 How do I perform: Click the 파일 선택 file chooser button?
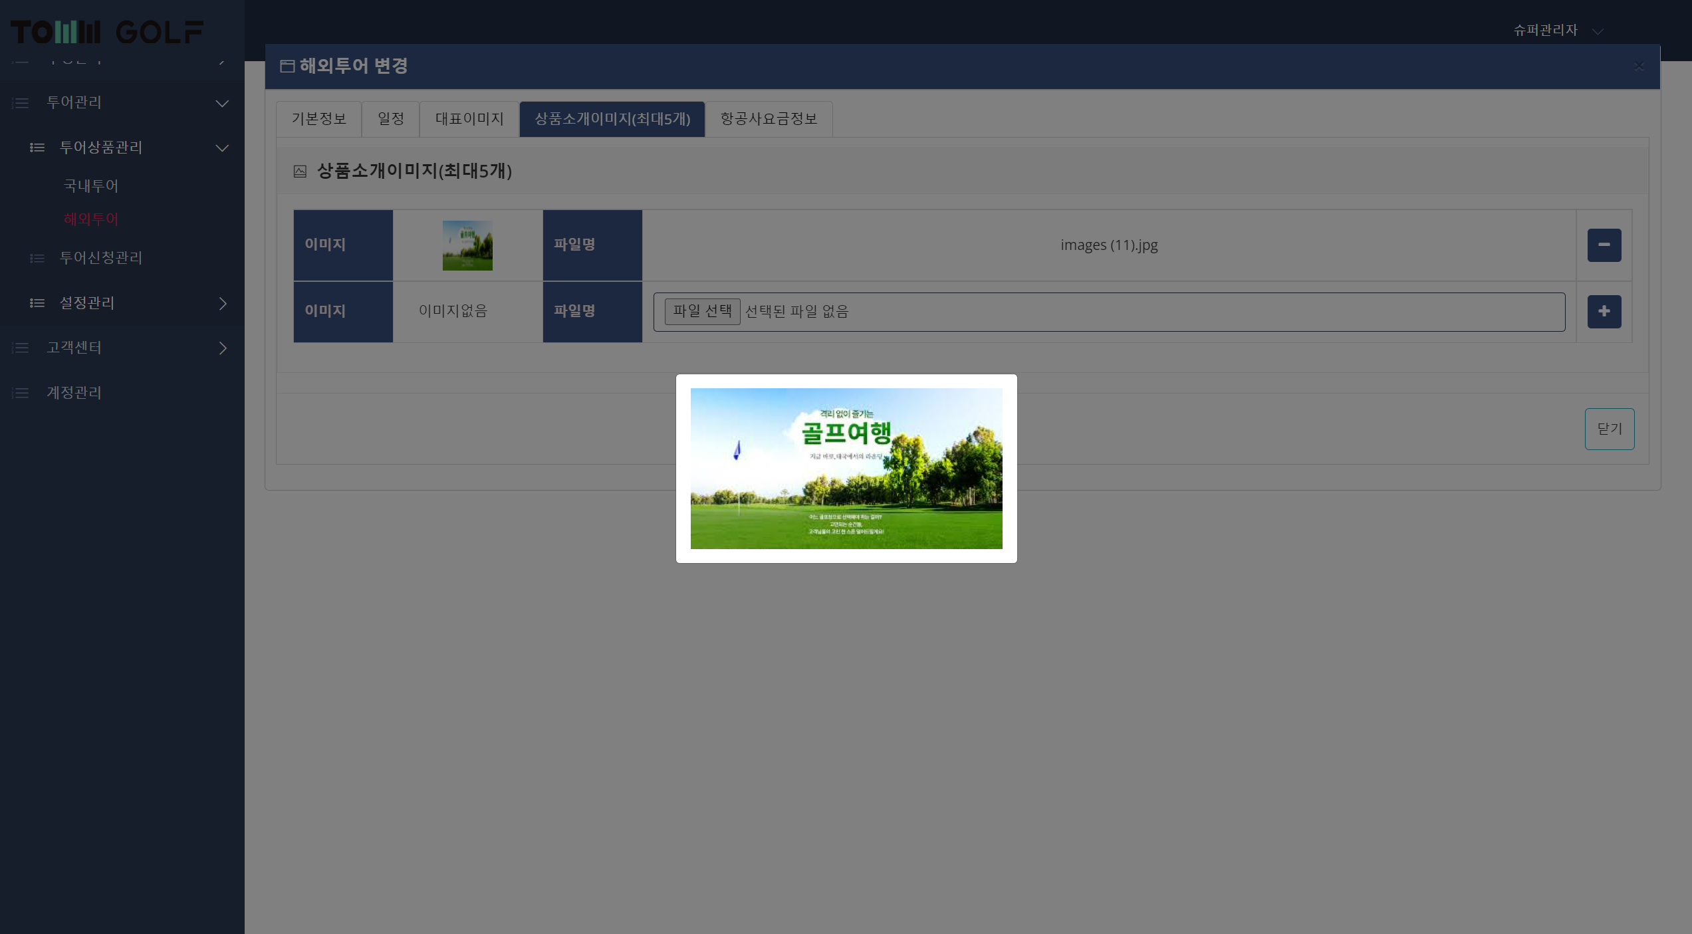[x=702, y=311]
